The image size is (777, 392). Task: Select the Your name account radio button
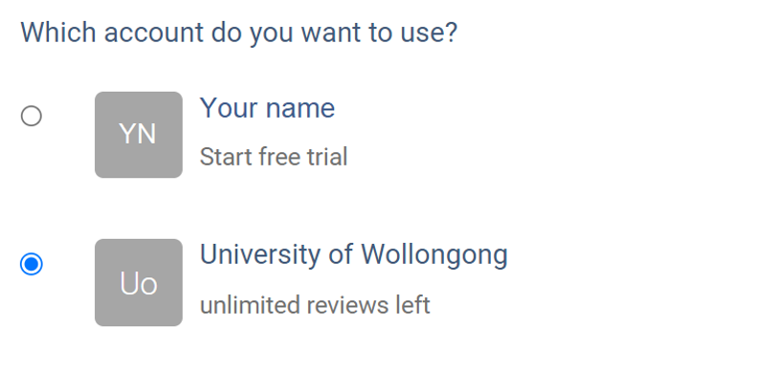click(32, 116)
